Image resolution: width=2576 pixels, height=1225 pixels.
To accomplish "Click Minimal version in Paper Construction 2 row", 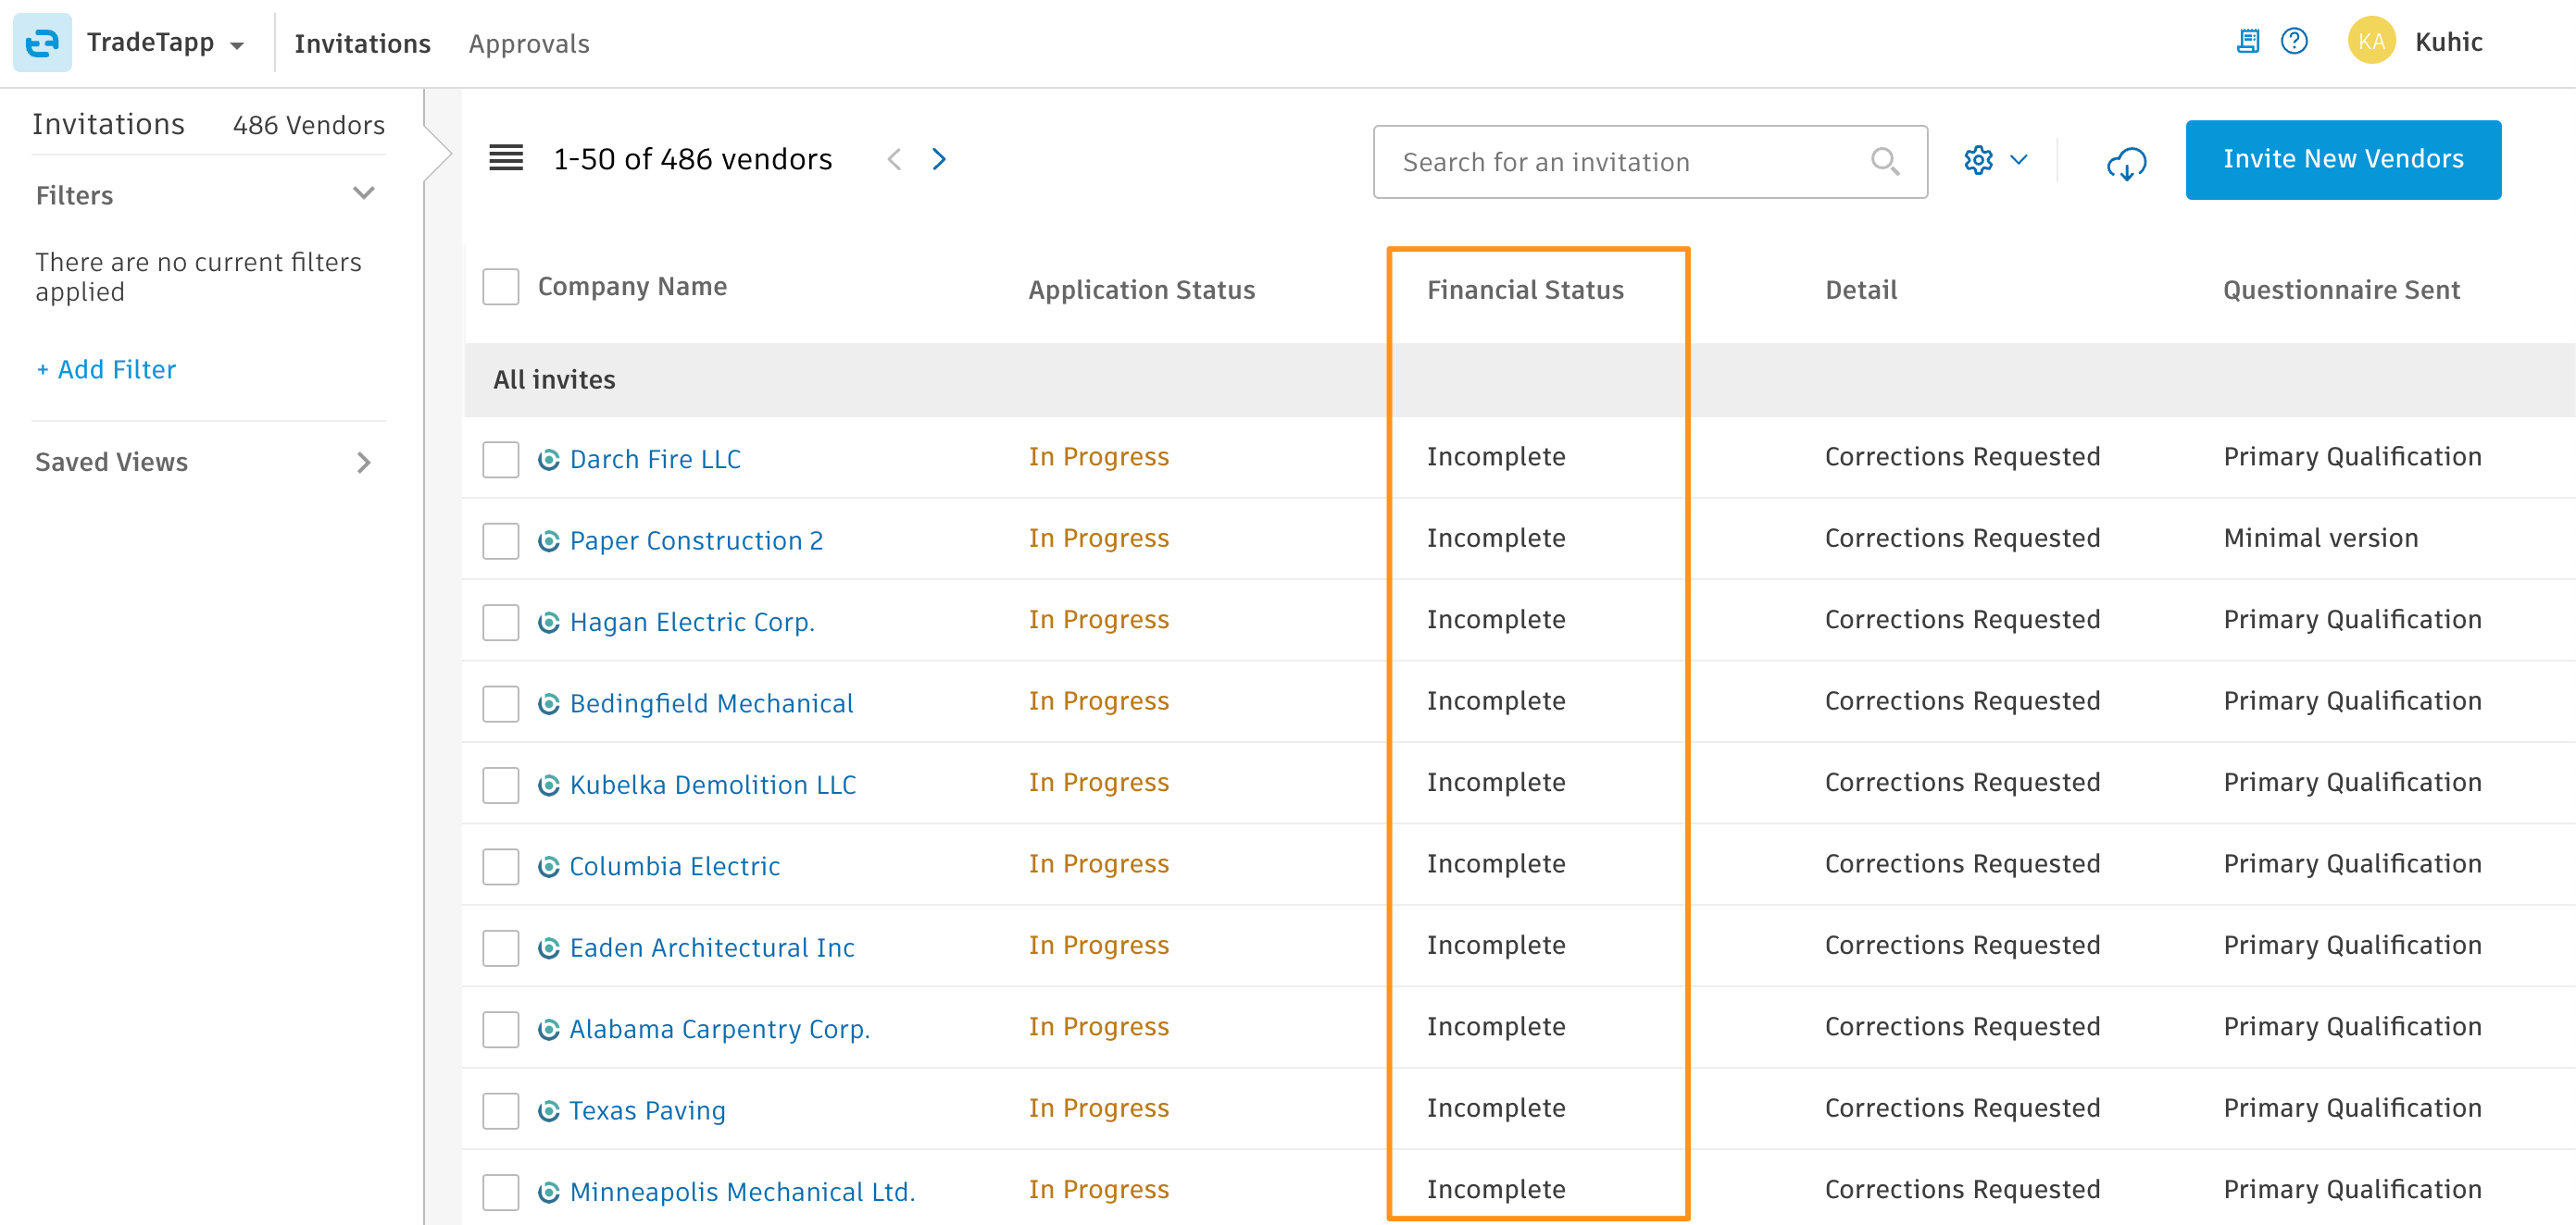I will coord(2320,538).
